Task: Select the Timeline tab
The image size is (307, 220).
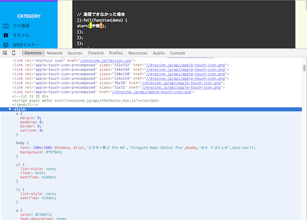Action: tap(96, 53)
